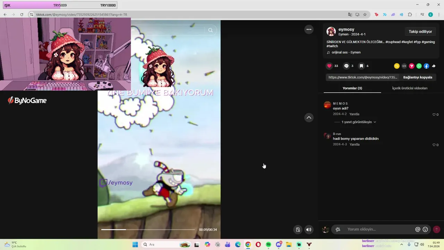Viewport: 444px width, 250px height.
Task: Like the MEMOS comment heart
Action: 434,115
